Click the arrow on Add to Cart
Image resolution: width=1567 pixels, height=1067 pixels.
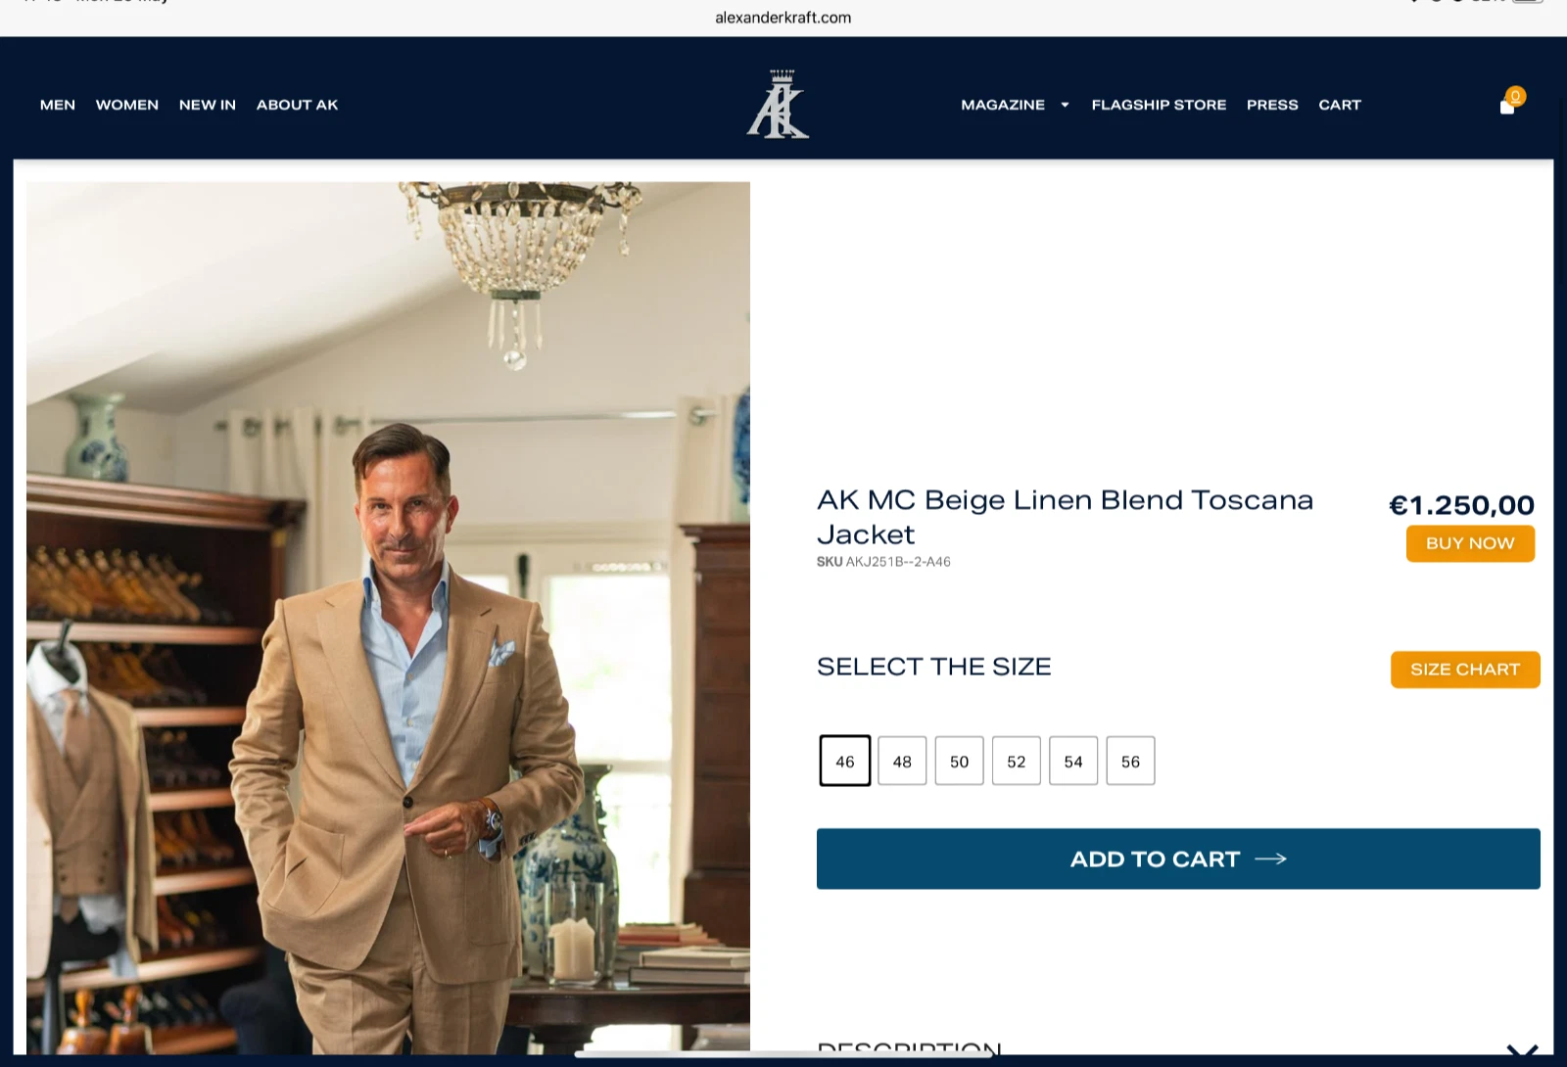pyautogui.click(x=1270, y=858)
